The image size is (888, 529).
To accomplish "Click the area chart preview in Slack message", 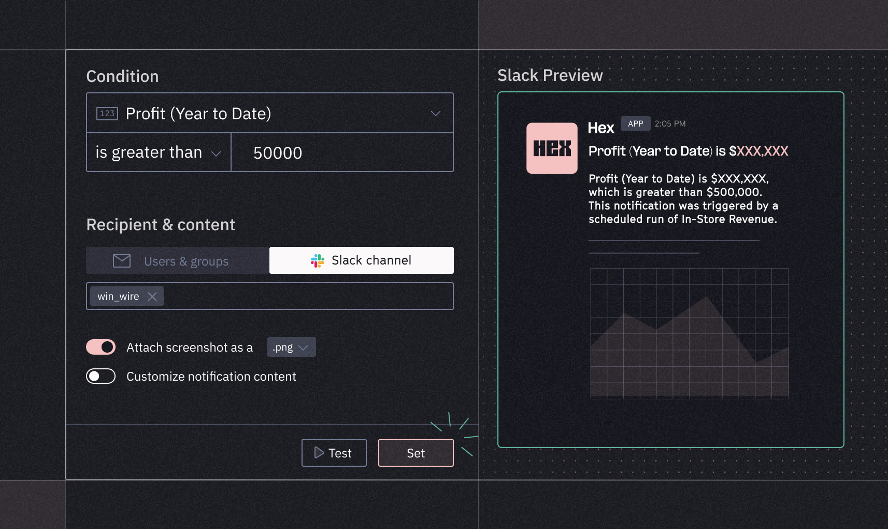I will pos(689,332).
